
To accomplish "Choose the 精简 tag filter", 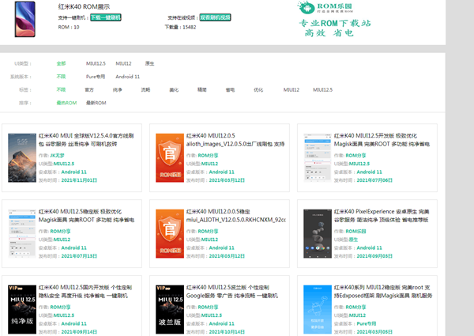I will [x=202, y=89].
